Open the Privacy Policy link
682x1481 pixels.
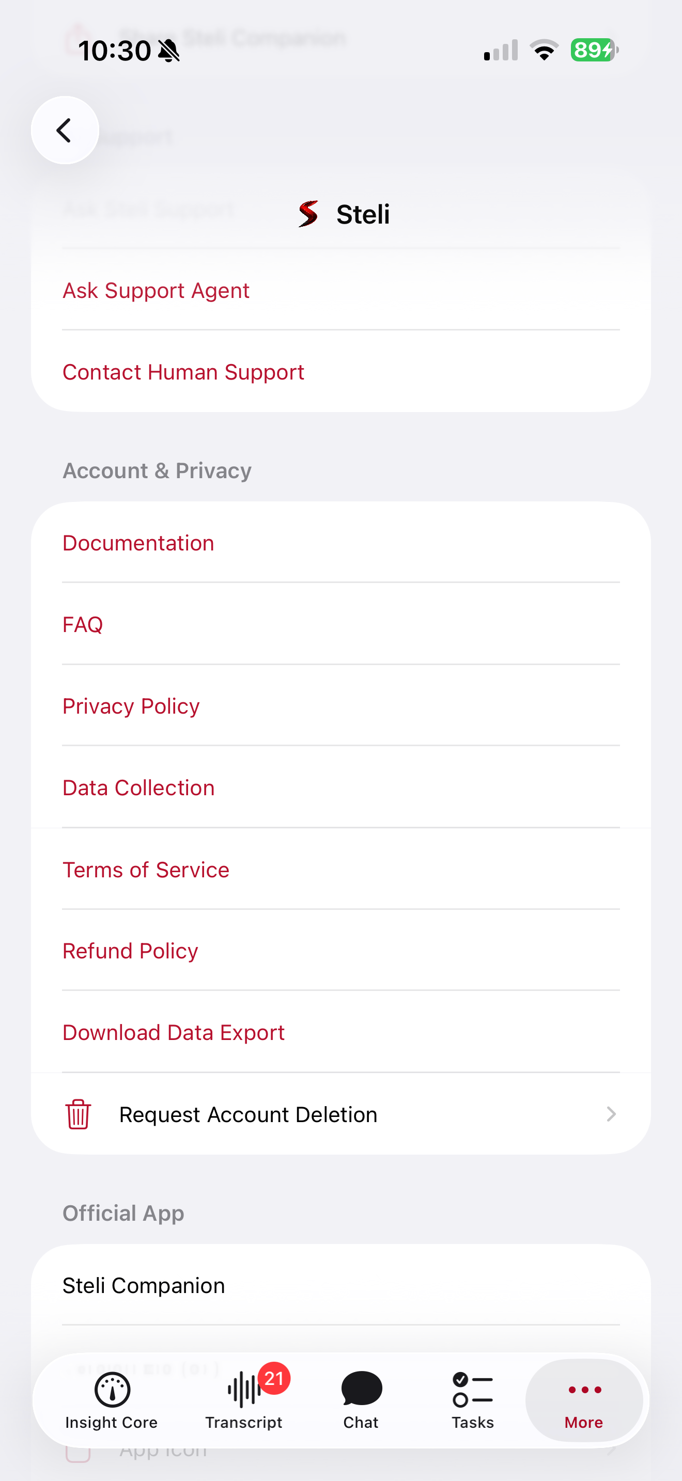[x=131, y=706]
